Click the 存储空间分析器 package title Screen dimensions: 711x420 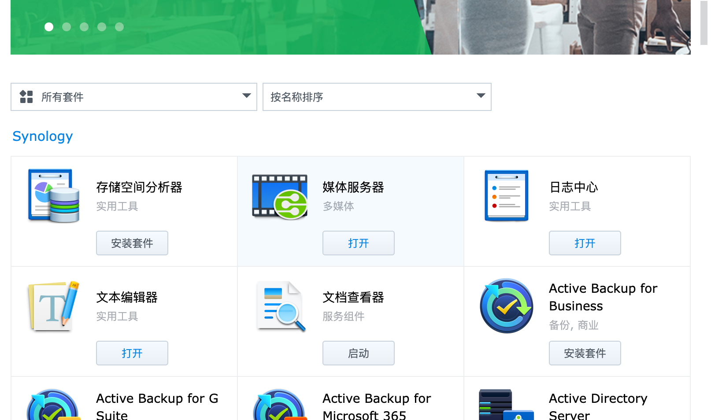139,187
